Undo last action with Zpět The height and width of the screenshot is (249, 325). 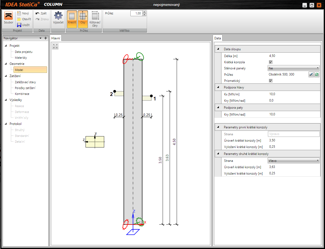tap(41, 13)
